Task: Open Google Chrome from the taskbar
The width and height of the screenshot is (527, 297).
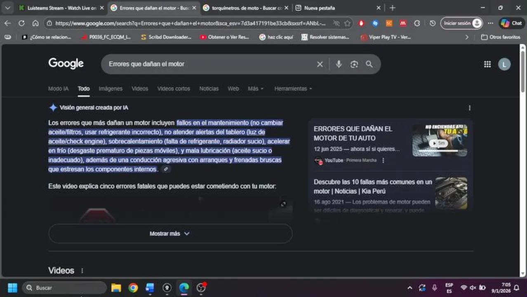Action: pyautogui.click(x=133, y=288)
